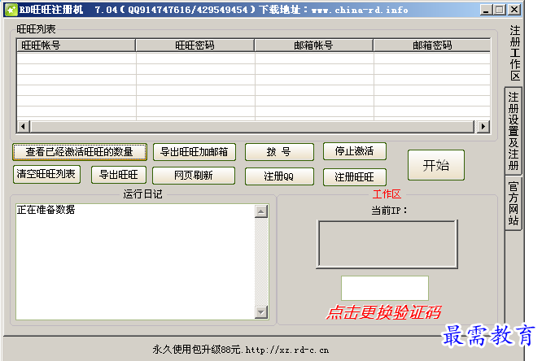This screenshot has width=542, height=361.
Task: Click 注册旺旺 button
Action: 355,177
